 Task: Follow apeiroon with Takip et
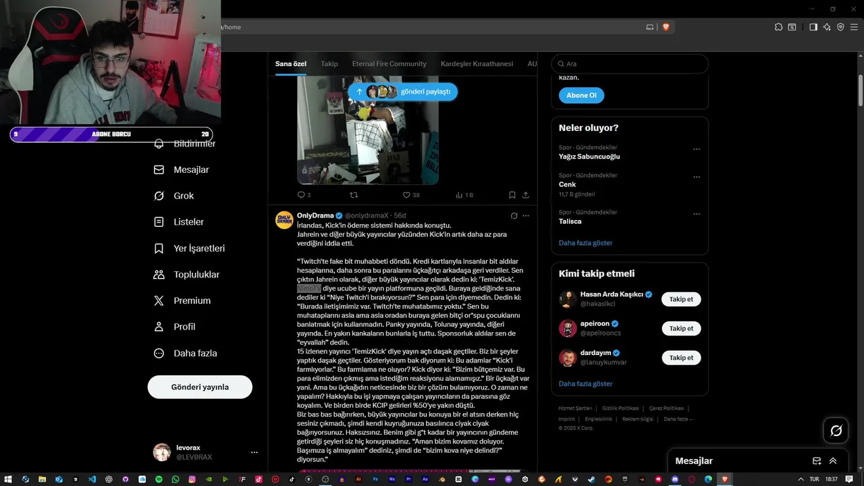(681, 329)
